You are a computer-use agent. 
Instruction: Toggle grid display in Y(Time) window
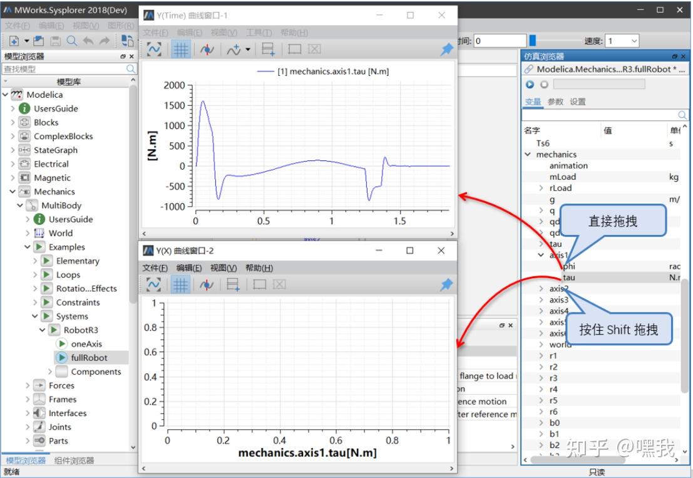coord(180,49)
